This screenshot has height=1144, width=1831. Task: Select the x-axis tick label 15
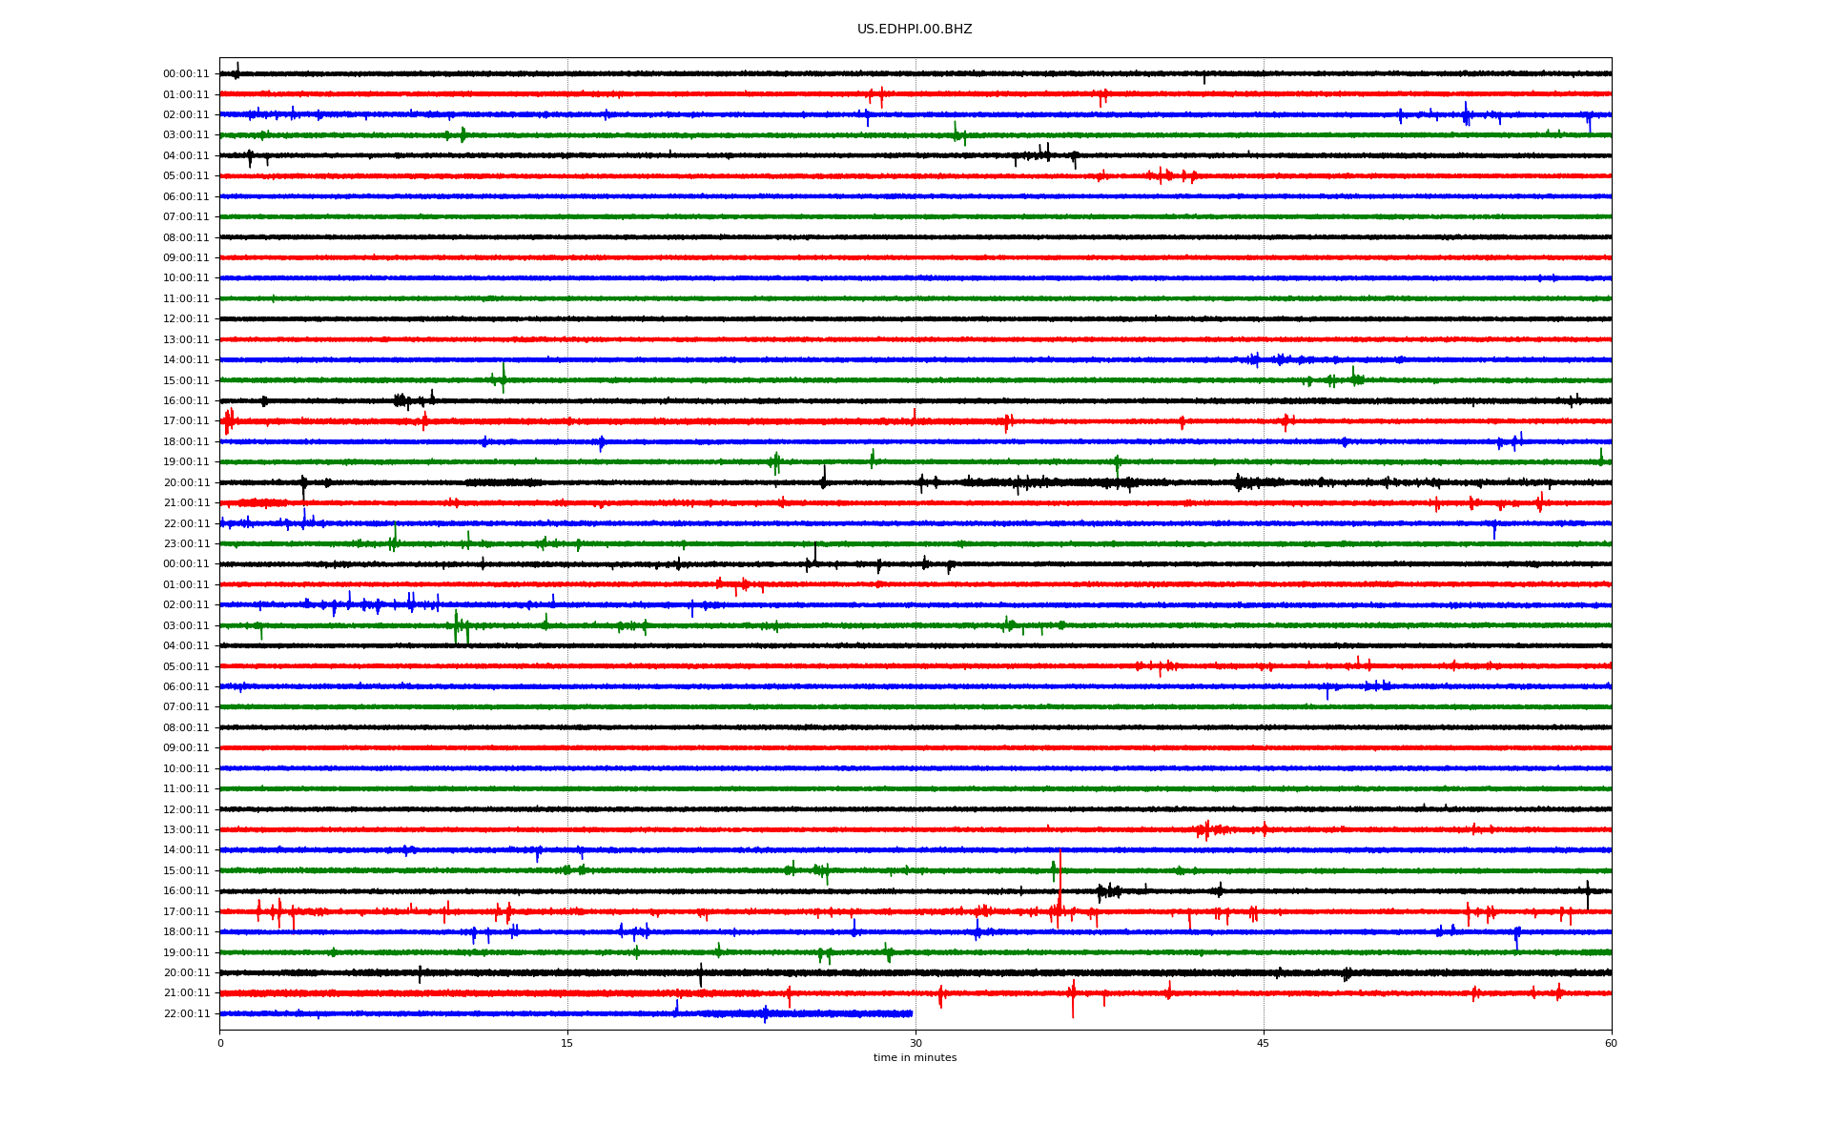click(567, 1043)
